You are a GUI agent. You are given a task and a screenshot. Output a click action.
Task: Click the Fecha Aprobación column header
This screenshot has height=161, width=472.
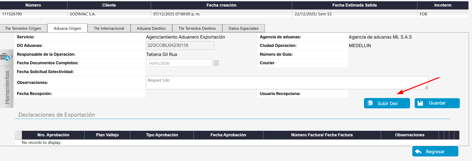click(x=228, y=135)
